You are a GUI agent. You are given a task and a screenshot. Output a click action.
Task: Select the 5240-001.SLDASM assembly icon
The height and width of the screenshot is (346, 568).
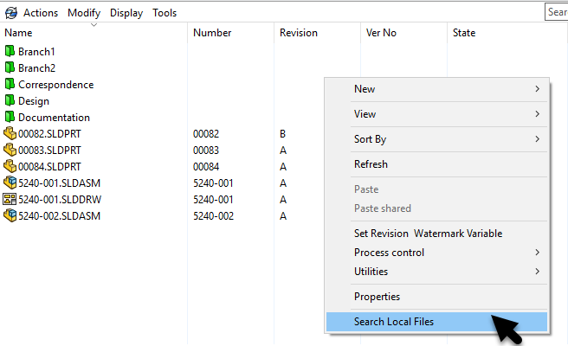(x=10, y=183)
